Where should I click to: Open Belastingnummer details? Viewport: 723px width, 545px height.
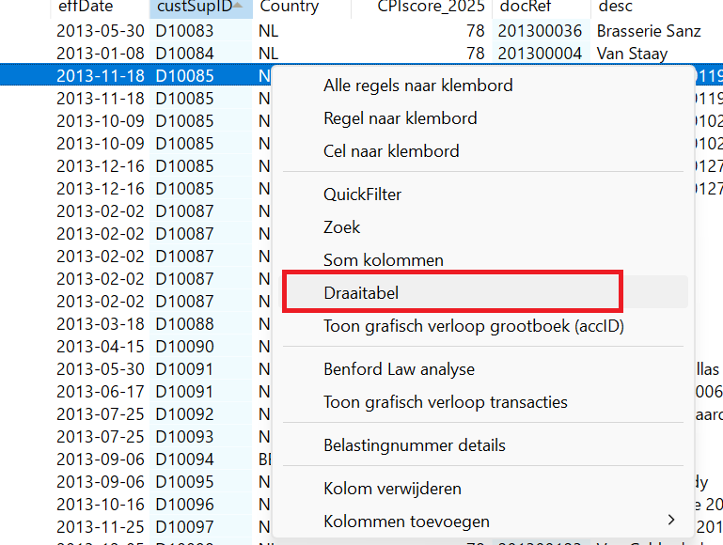pos(415,445)
